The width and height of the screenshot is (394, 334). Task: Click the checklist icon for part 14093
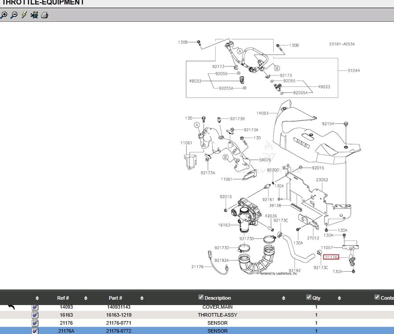point(35,307)
